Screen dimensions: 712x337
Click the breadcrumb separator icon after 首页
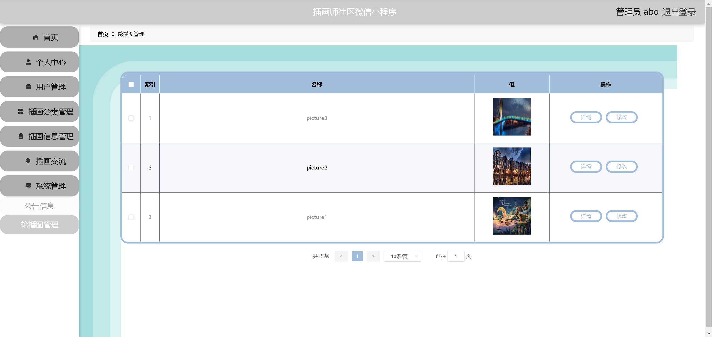pyautogui.click(x=113, y=34)
